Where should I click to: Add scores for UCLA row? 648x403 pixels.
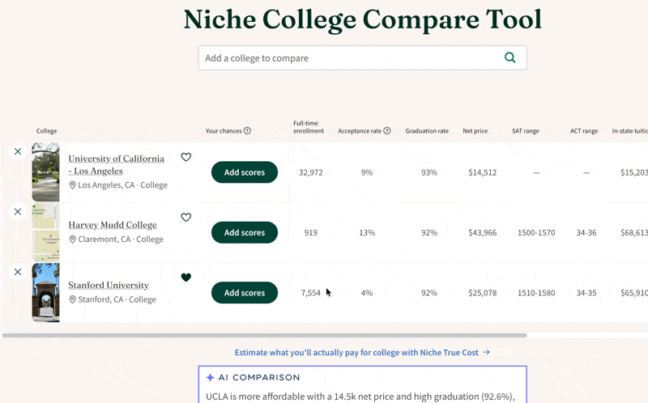(245, 172)
